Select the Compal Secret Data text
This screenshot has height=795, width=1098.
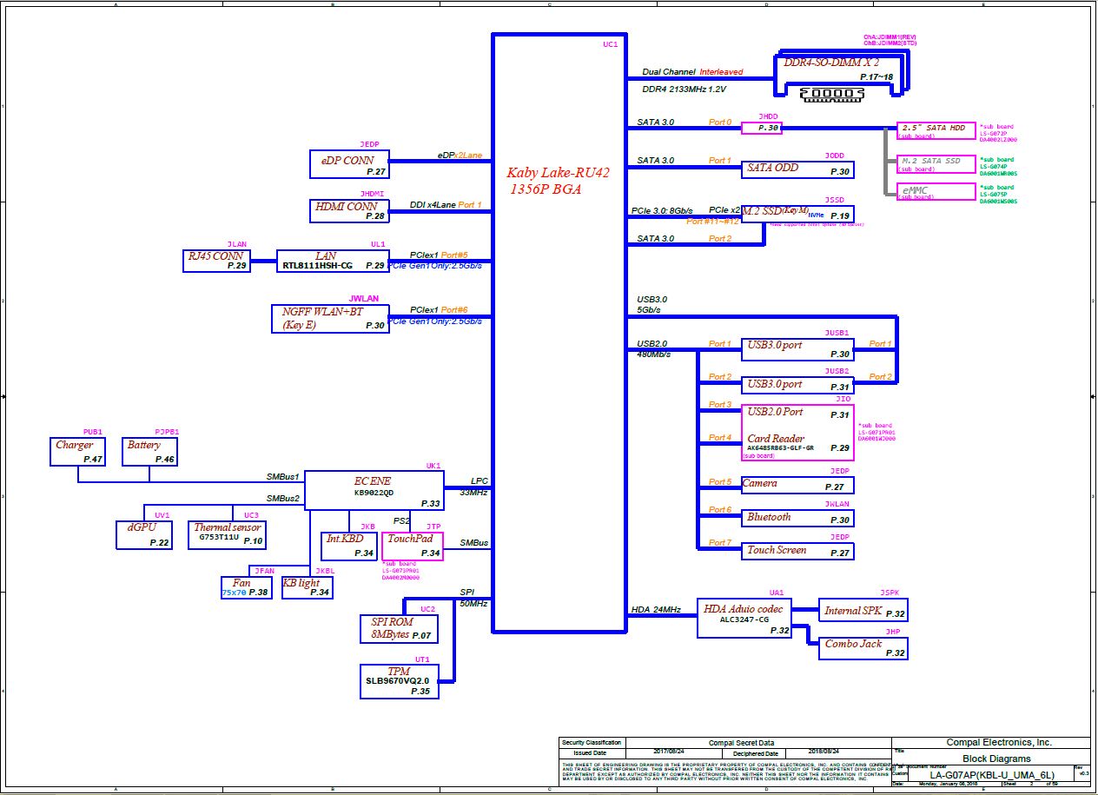741,743
